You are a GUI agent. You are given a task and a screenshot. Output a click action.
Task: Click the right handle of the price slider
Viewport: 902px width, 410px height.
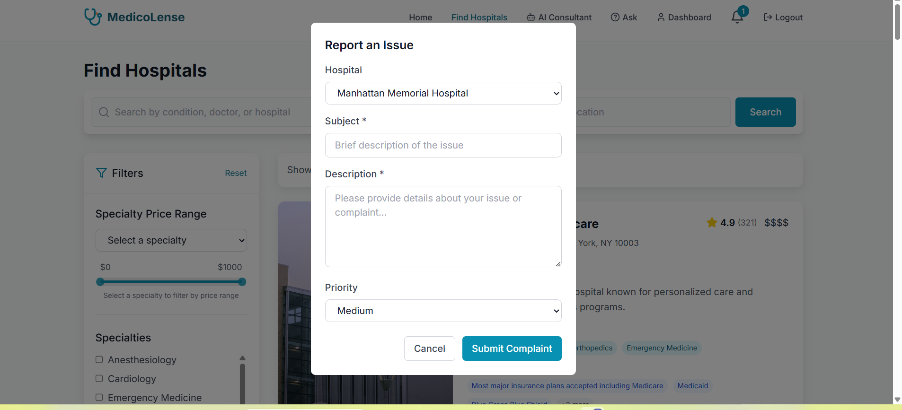242,282
